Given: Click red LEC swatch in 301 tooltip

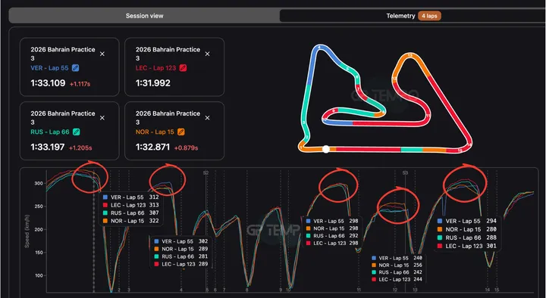Looking at the screenshot, I should 440,247.
